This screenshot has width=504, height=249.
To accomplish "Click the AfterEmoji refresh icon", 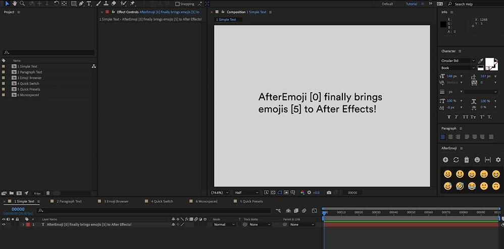I will tap(456, 159).
